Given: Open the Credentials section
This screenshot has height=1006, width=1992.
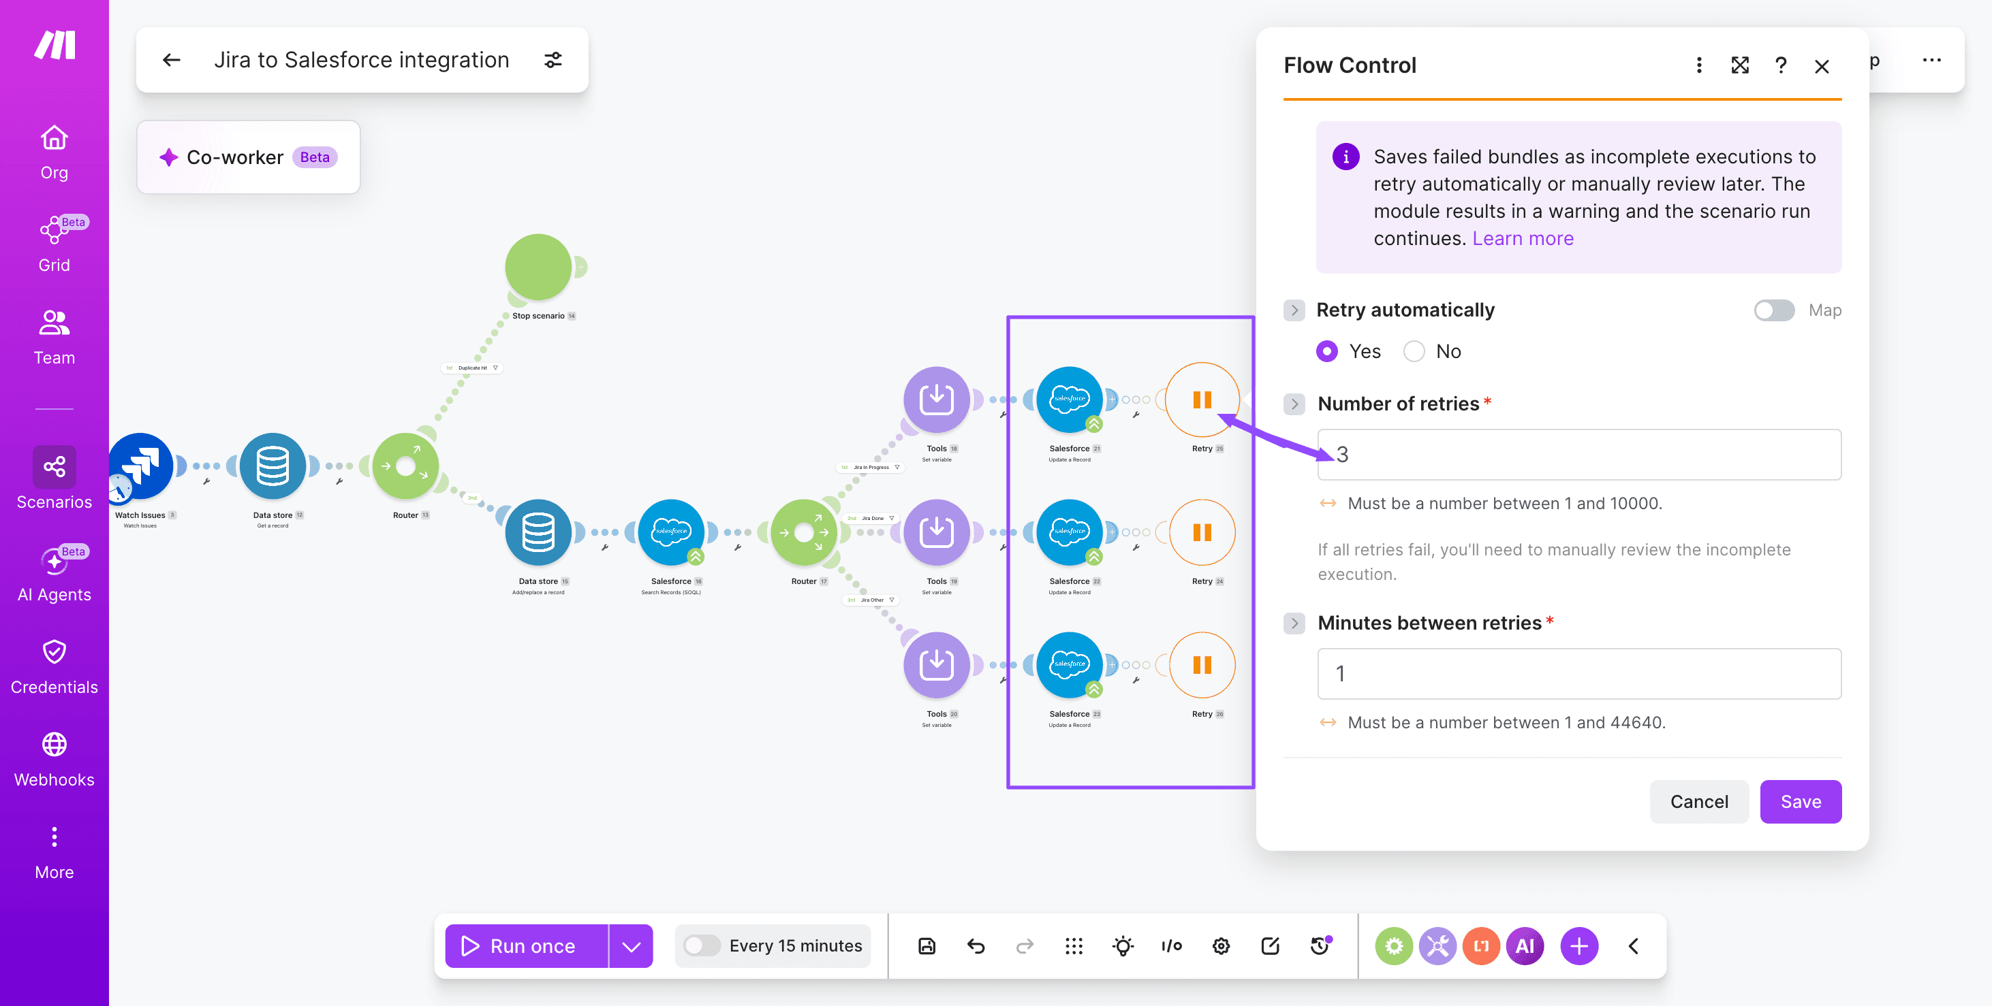Looking at the screenshot, I should click(x=54, y=667).
